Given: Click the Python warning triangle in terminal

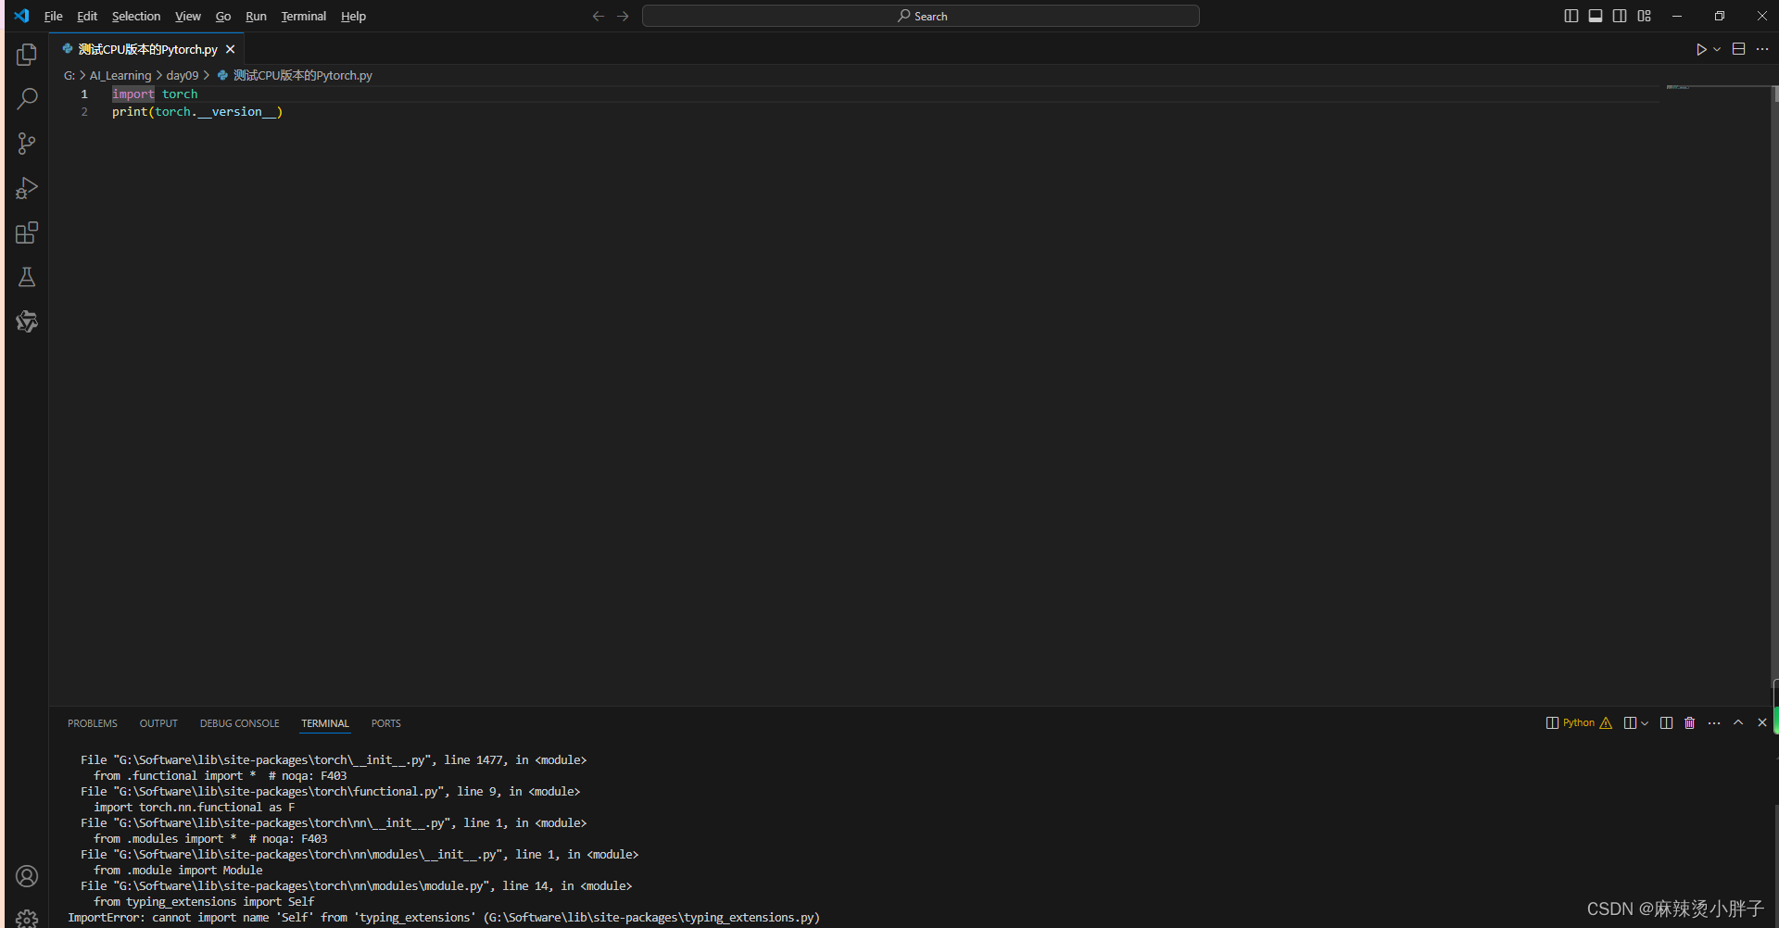Looking at the screenshot, I should (1605, 722).
